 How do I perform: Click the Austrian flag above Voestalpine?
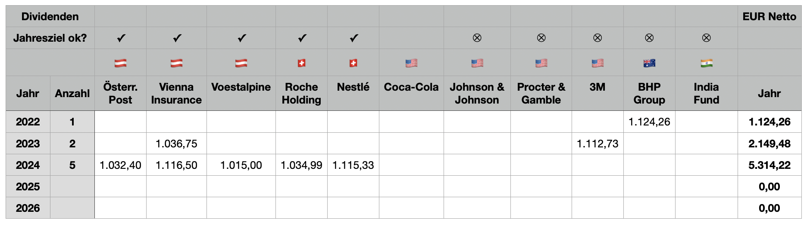click(241, 63)
